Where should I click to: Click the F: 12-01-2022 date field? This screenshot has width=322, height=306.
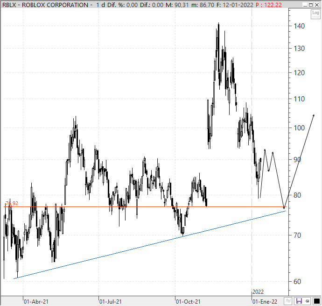coord(235,5)
